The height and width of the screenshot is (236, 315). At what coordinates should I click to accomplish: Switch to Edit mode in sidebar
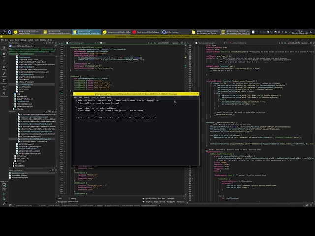pos(4,55)
